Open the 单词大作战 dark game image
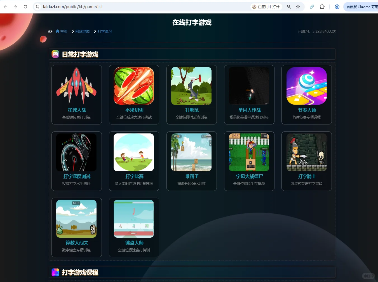Screen dimensions: 378x282 pos(249,86)
